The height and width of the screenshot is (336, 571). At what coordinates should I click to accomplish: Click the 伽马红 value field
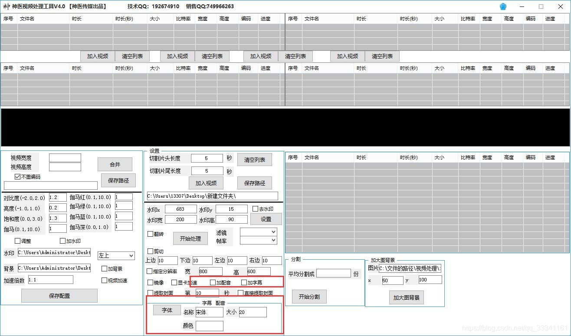click(x=124, y=197)
